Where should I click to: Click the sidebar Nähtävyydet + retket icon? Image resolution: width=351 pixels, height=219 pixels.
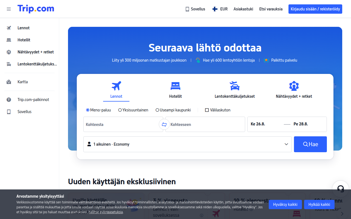(x=9, y=52)
